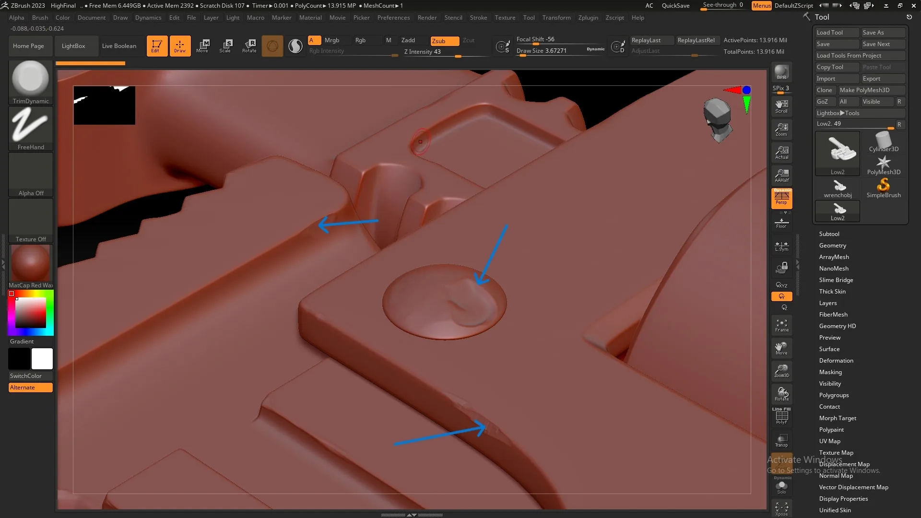Select the PolyMesh3D star tool
The height and width of the screenshot is (518, 921).
pos(883,165)
